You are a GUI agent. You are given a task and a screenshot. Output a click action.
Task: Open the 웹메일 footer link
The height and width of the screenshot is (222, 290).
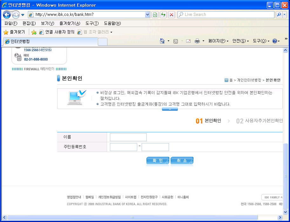pyautogui.click(x=90, y=197)
